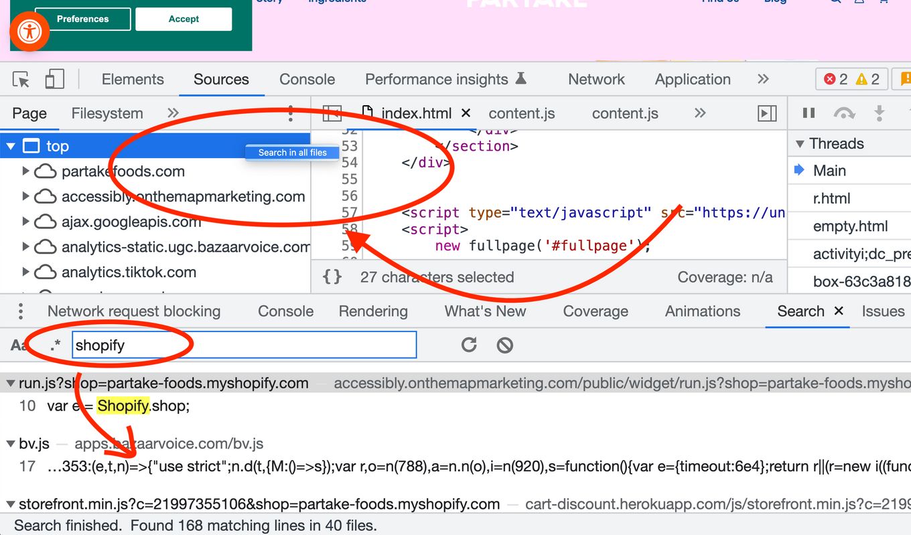Open the top-level Console panel
The height and width of the screenshot is (535, 911).
pyautogui.click(x=307, y=79)
